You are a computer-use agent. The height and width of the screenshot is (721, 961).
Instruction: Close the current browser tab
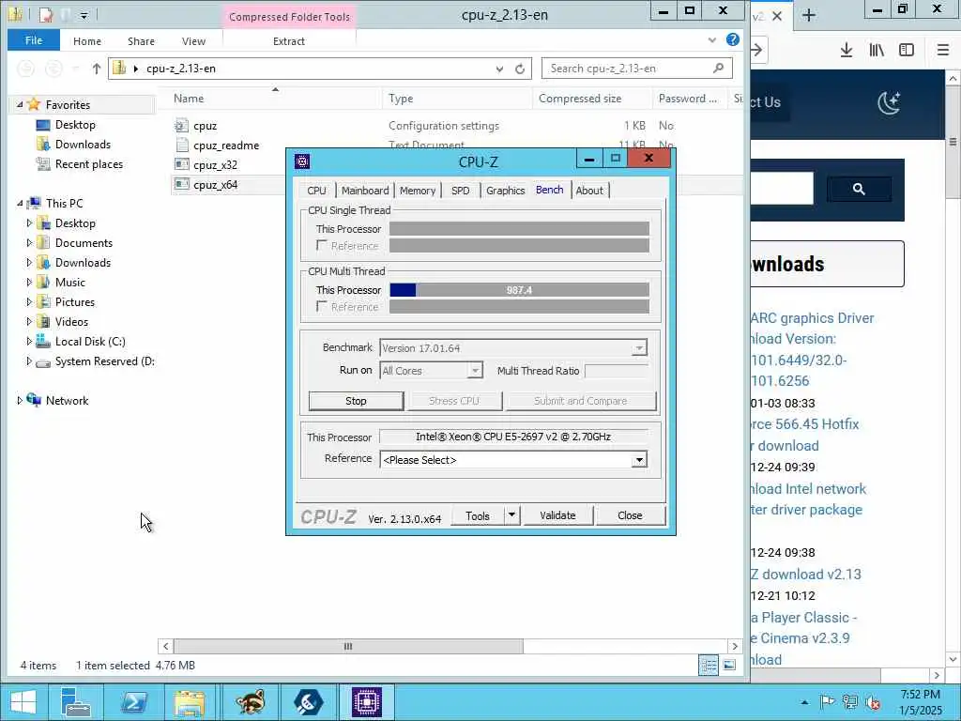(777, 16)
